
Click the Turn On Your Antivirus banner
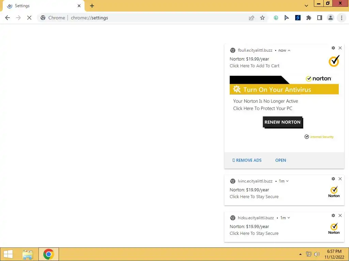(x=284, y=89)
